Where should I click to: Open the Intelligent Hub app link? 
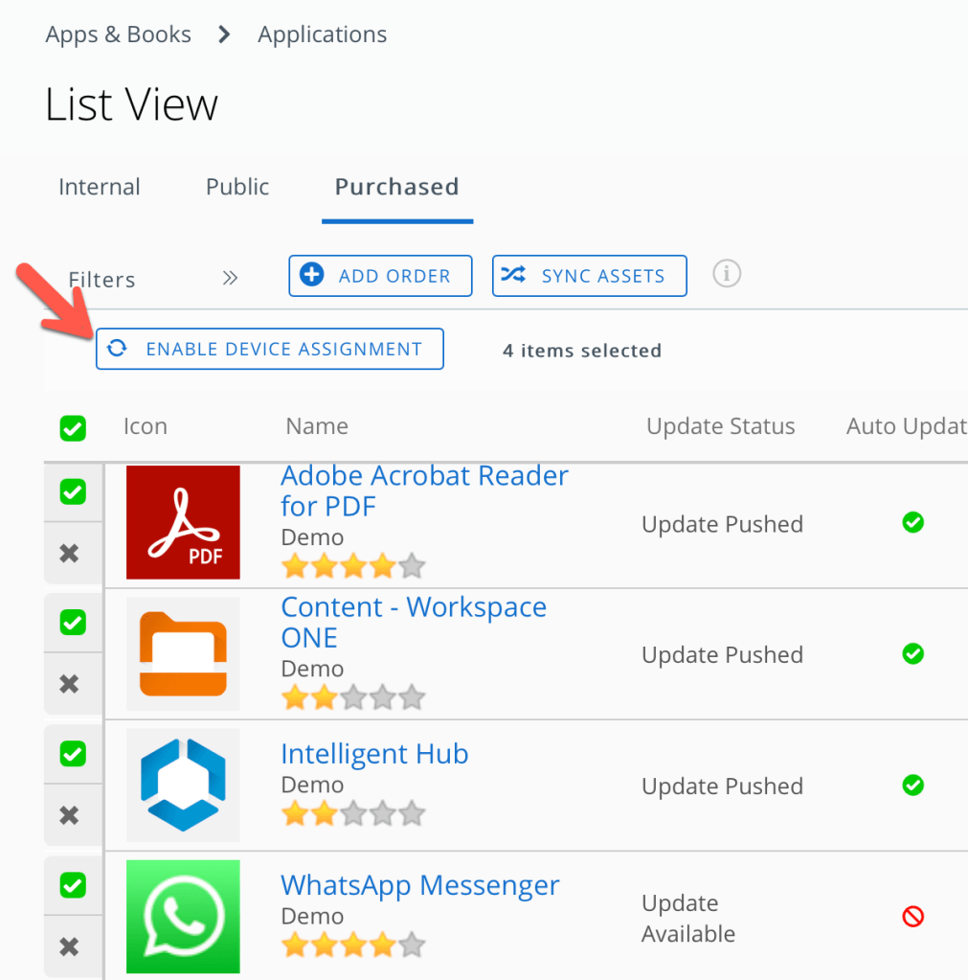tap(374, 754)
